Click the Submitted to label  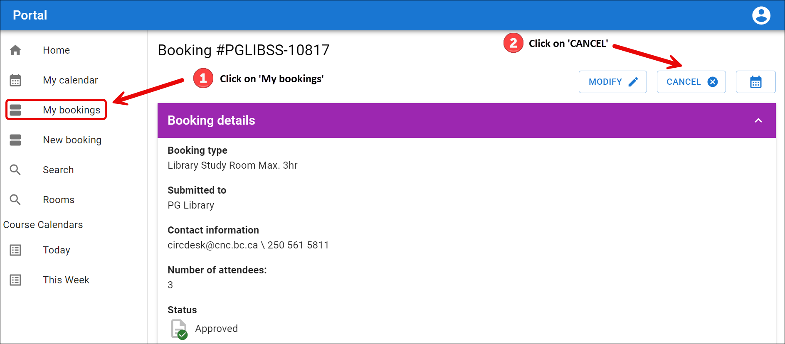pyautogui.click(x=197, y=190)
